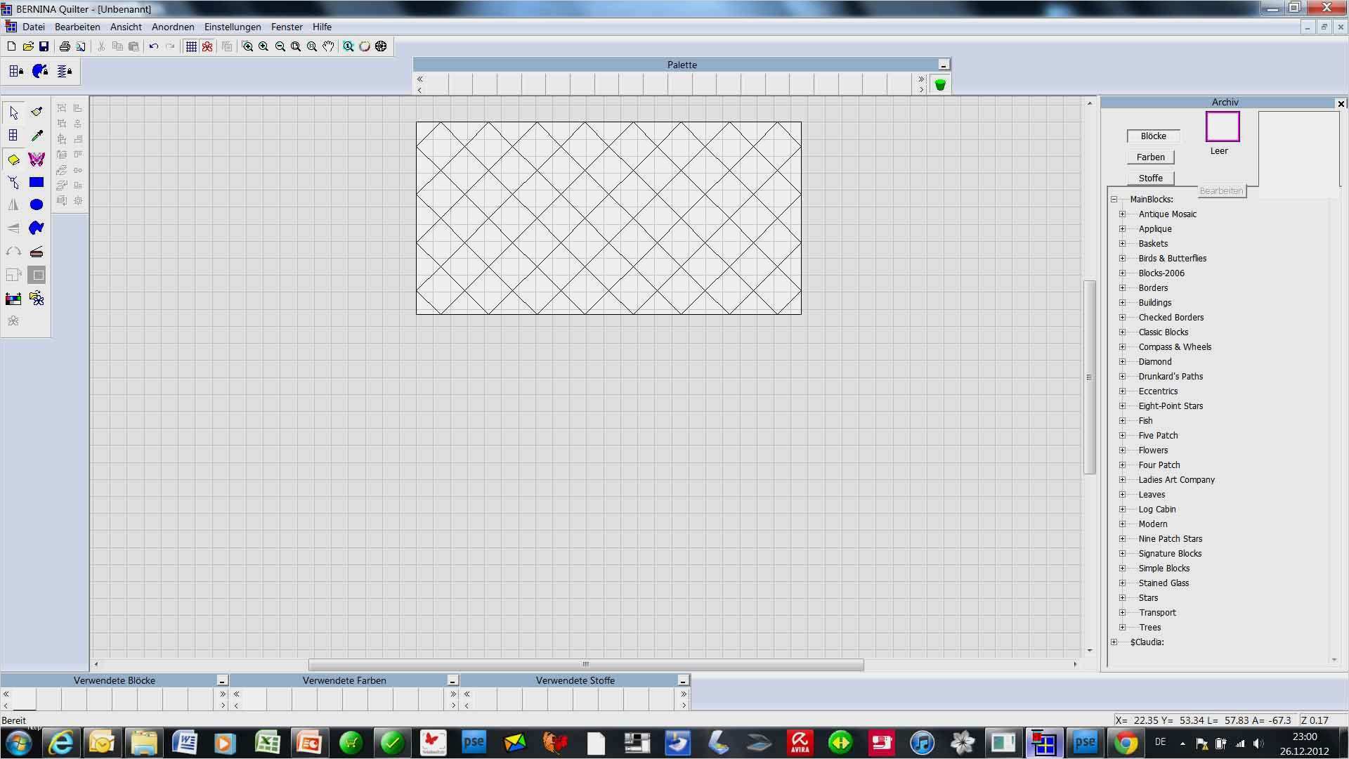Choose the blue ellipse shape tool
Image resolution: width=1349 pixels, height=759 pixels.
point(37,205)
